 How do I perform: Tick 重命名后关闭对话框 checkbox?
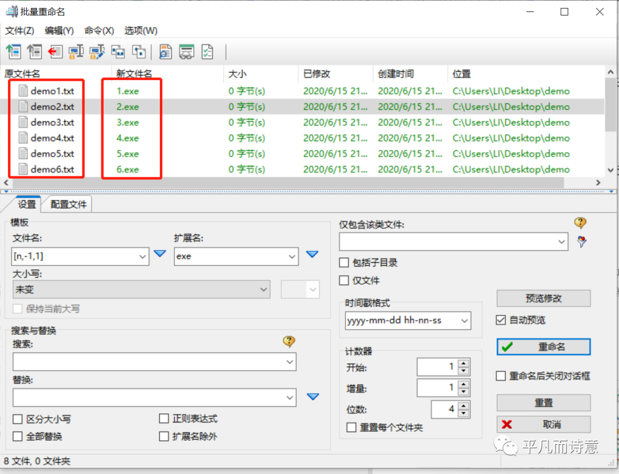click(500, 376)
